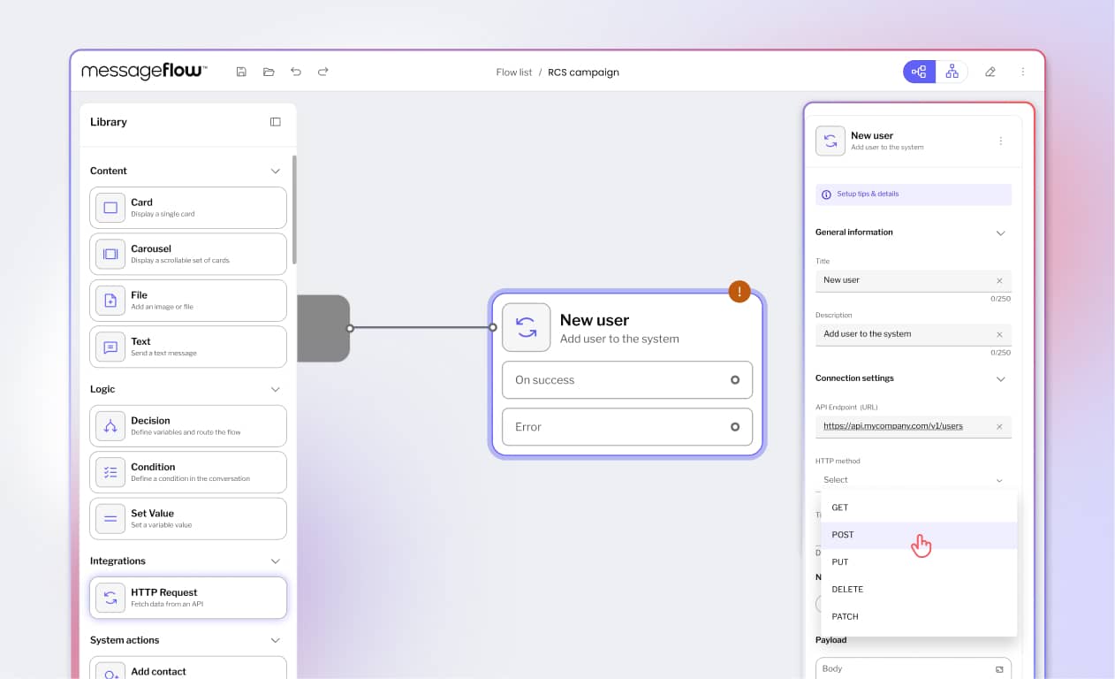Viewport: 1115px width, 679px height.
Task: Switch to flow diagram view
Action: click(x=919, y=72)
